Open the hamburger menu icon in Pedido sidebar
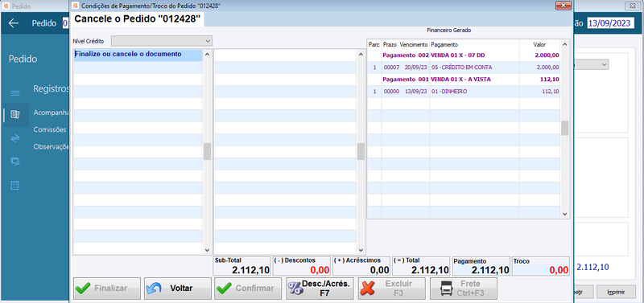The height and width of the screenshot is (303, 644). pos(15,93)
